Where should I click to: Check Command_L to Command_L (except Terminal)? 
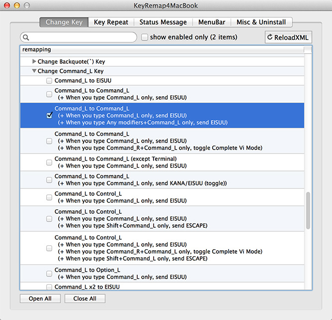[49, 162]
